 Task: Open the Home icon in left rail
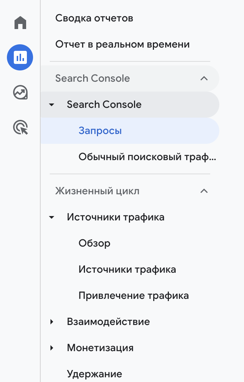(20, 23)
